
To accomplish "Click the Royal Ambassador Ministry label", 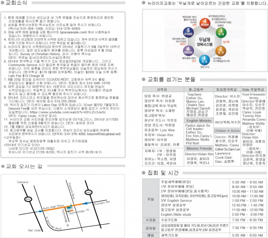I will [x=254, y=96].
